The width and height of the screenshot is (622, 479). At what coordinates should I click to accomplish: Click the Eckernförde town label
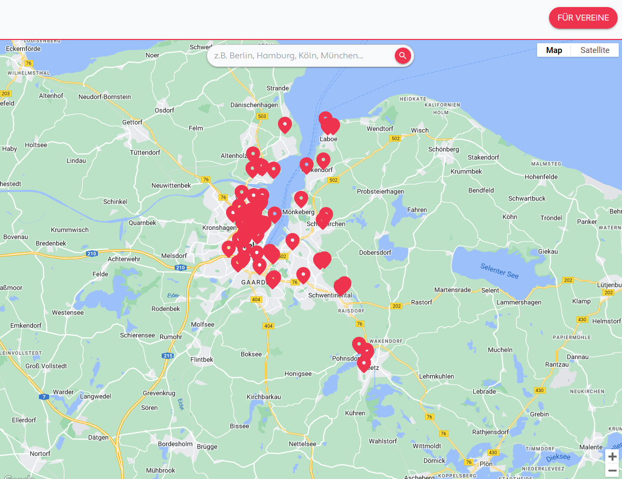[23, 48]
